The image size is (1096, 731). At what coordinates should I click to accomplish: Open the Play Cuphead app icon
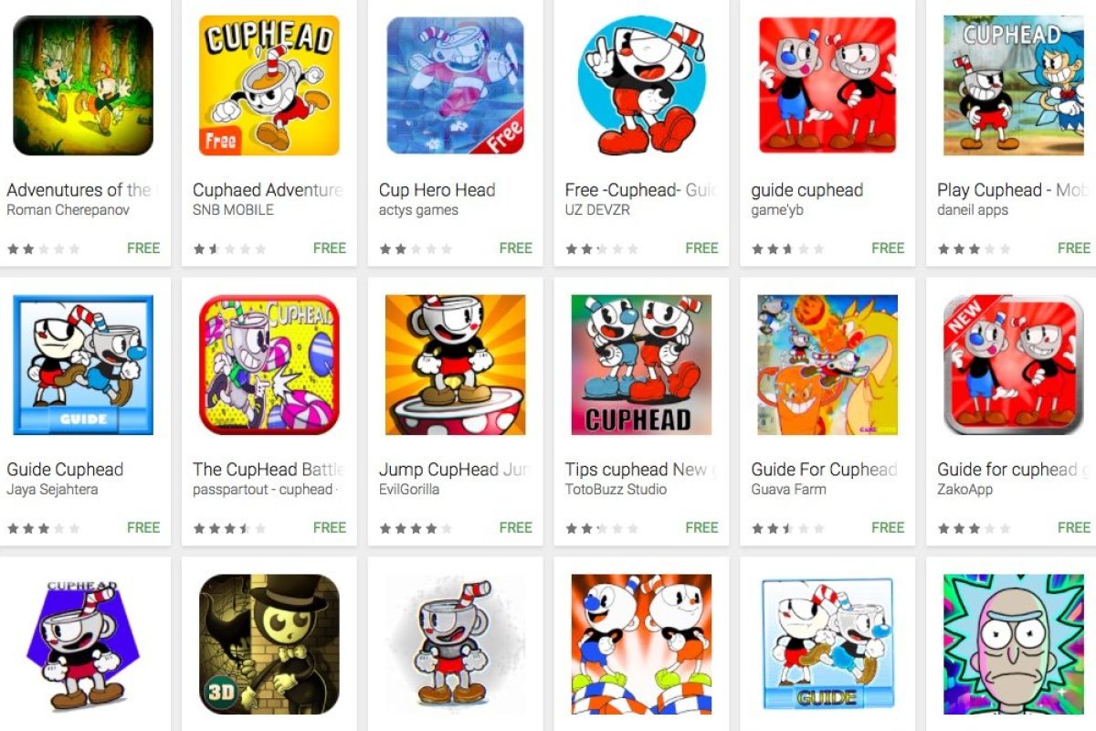pos(1014,85)
